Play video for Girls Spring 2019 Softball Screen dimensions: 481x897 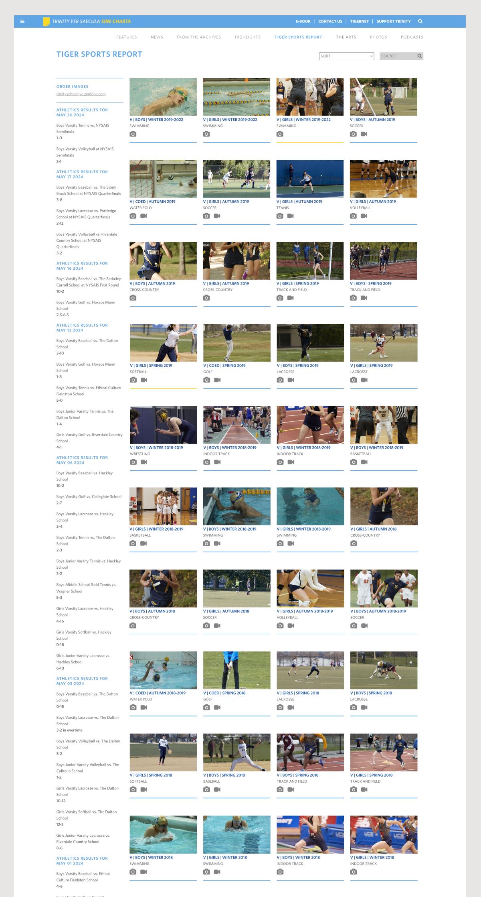point(144,380)
